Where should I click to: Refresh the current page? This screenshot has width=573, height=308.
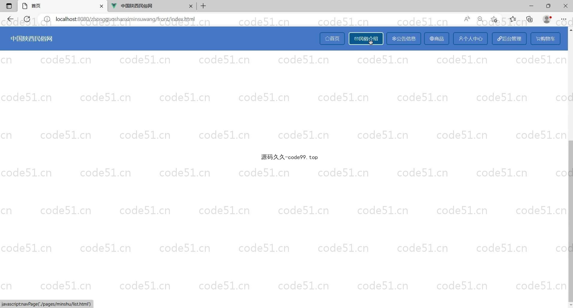[x=27, y=19]
